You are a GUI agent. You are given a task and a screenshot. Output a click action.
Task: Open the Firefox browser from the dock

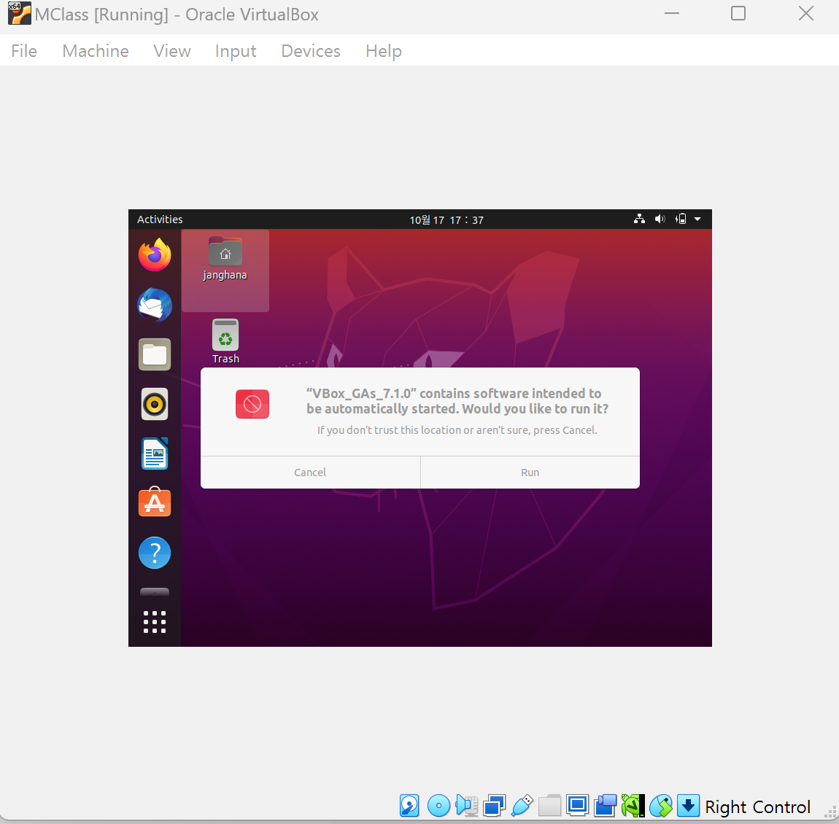[155, 254]
